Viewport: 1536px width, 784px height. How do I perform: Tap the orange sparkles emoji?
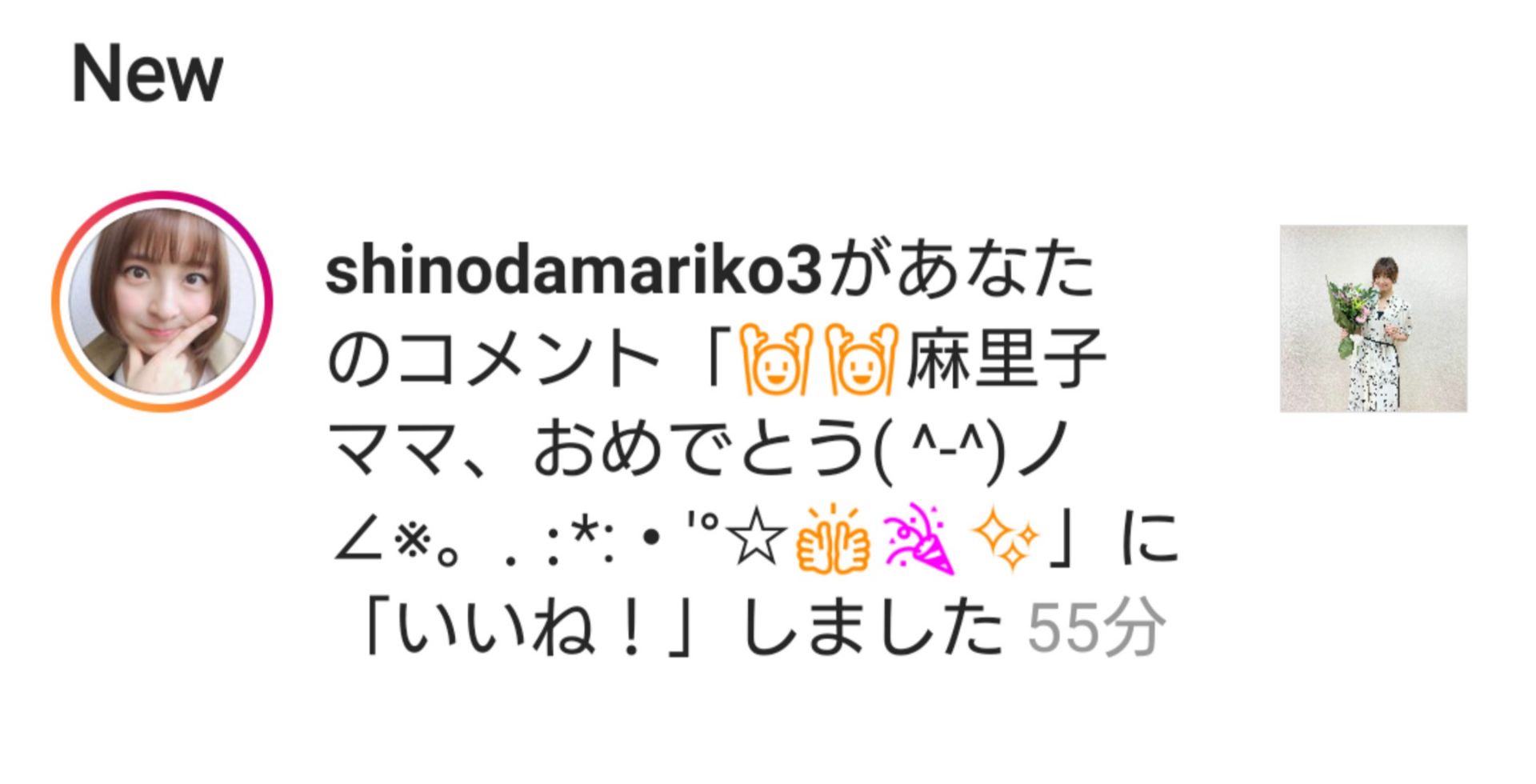pos(1005,538)
